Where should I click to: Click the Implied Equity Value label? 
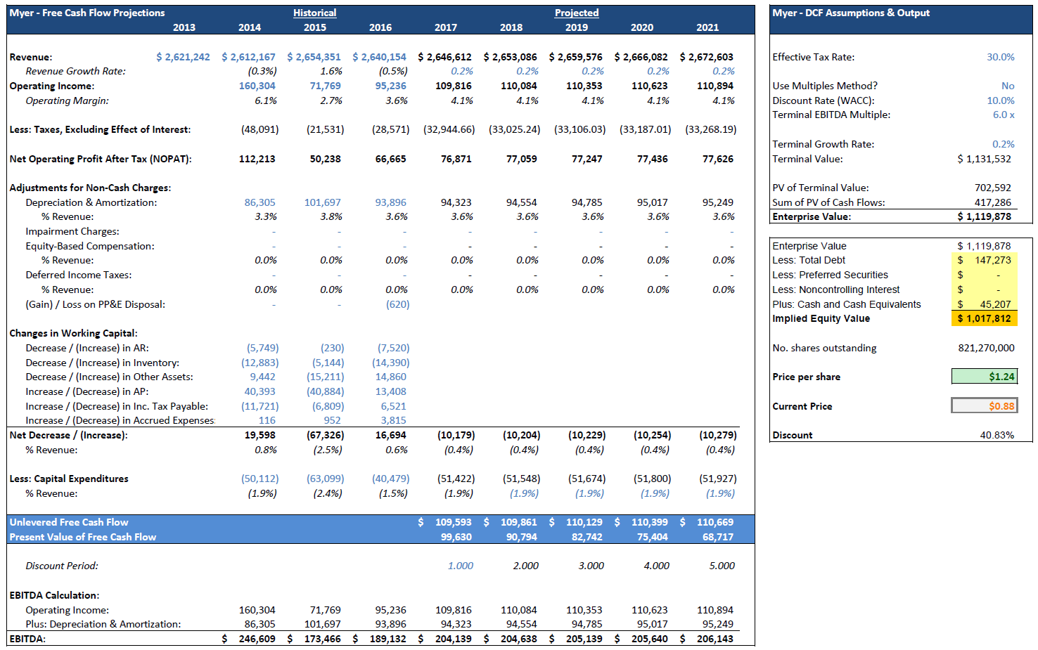[821, 318]
